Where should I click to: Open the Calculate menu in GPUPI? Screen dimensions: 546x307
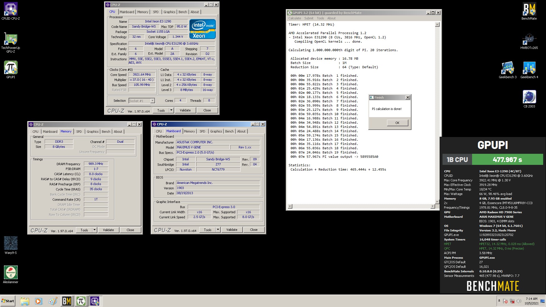[x=295, y=18]
